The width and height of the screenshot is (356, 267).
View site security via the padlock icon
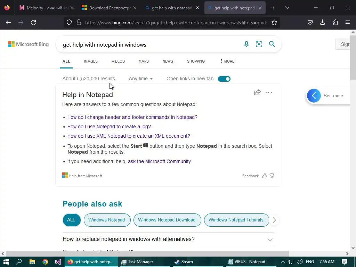click(x=79, y=22)
